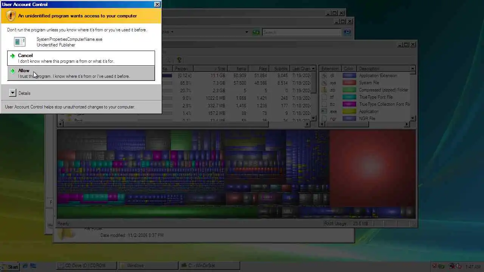Click the .ttc file type icon
Screen dimensions: 484x272
[324, 104]
